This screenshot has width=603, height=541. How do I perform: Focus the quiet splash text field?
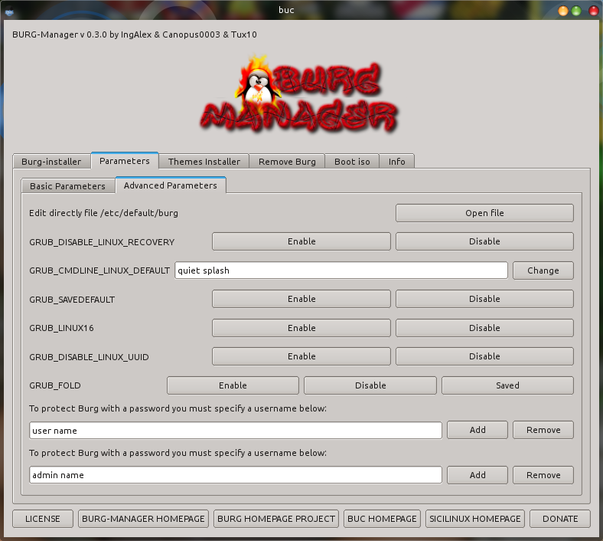point(341,270)
